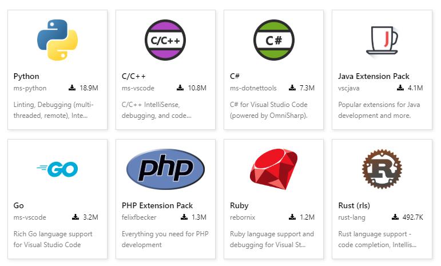
Task: Click the felixfbecker publisher name
Action: point(139,217)
